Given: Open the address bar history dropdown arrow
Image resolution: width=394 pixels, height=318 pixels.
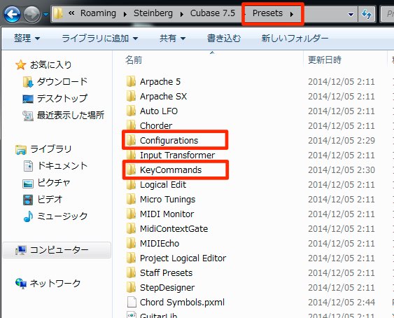Looking at the screenshot, I should point(351,14).
